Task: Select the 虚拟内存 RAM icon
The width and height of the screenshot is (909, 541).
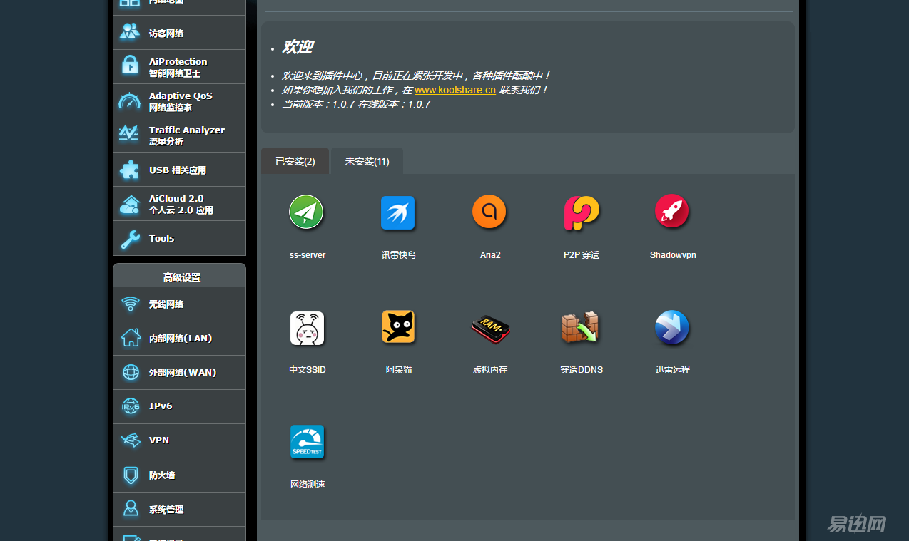Action: pos(490,328)
